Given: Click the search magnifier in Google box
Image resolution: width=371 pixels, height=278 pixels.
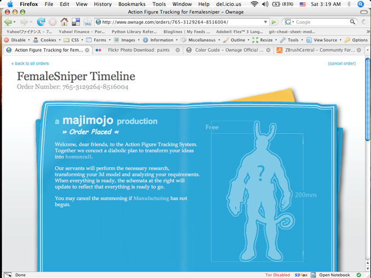Looking at the screenshot, I should [x=352, y=22].
